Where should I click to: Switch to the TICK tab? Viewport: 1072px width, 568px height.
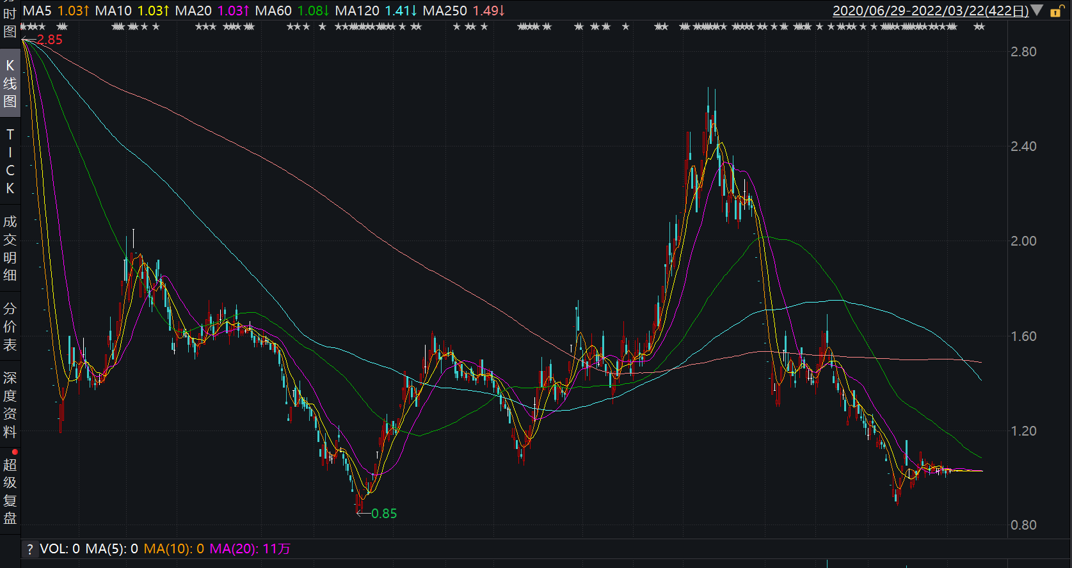(10, 161)
